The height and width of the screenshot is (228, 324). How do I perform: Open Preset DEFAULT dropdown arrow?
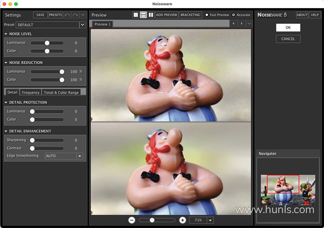pos(82,25)
